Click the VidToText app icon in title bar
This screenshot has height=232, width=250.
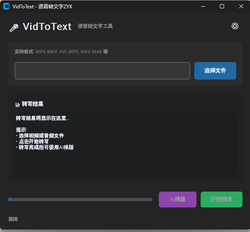[x=7, y=6]
